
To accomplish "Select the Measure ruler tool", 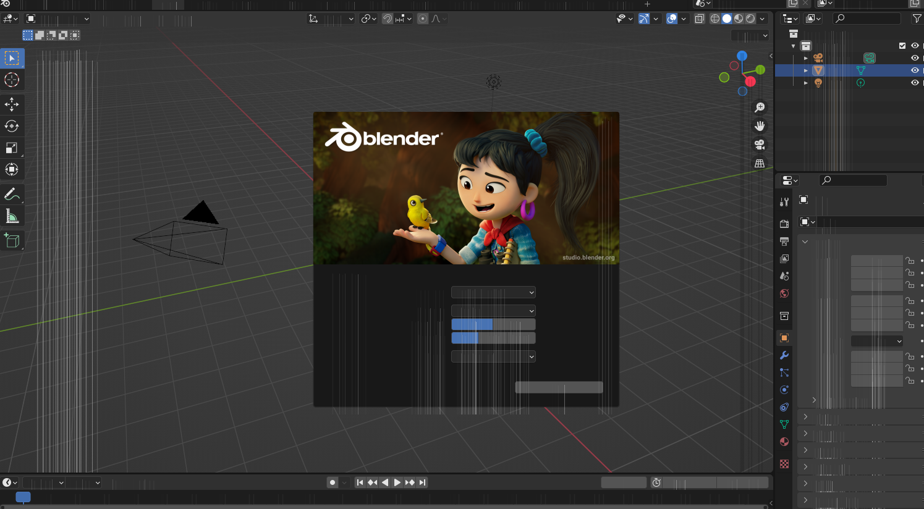I will coord(12,216).
